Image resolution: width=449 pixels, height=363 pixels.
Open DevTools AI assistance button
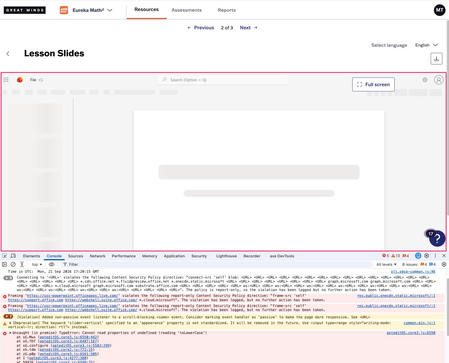coord(418,256)
